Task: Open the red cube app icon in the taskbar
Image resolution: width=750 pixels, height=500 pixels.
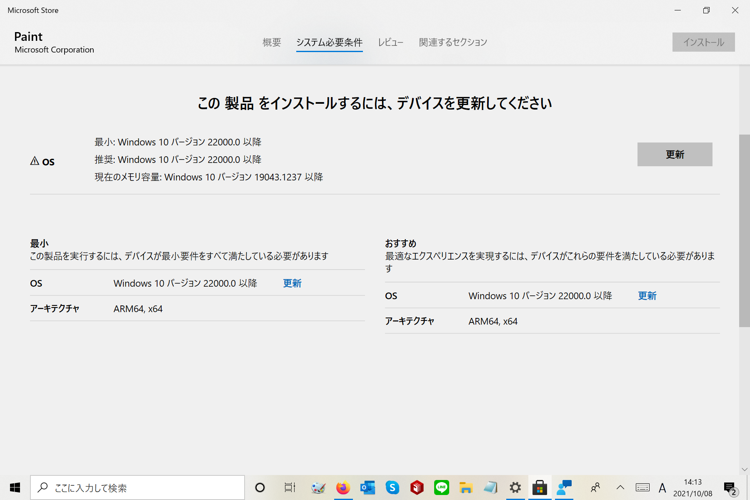Action: click(x=417, y=487)
